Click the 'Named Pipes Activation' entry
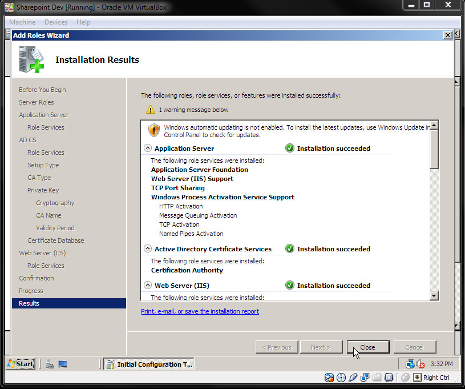The height and width of the screenshot is (389, 465). [191, 234]
